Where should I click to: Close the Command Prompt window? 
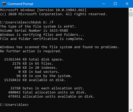[x=127, y=4]
